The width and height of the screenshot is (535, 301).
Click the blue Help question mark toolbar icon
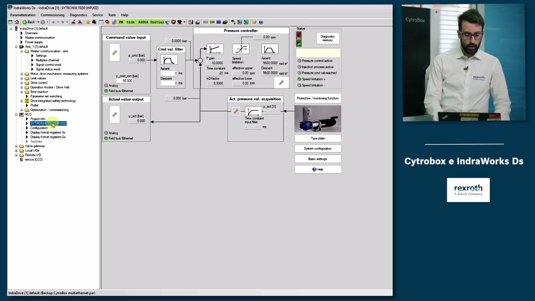[x=261, y=22]
